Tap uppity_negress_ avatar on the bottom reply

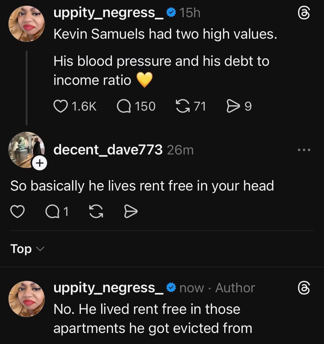point(26,299)
